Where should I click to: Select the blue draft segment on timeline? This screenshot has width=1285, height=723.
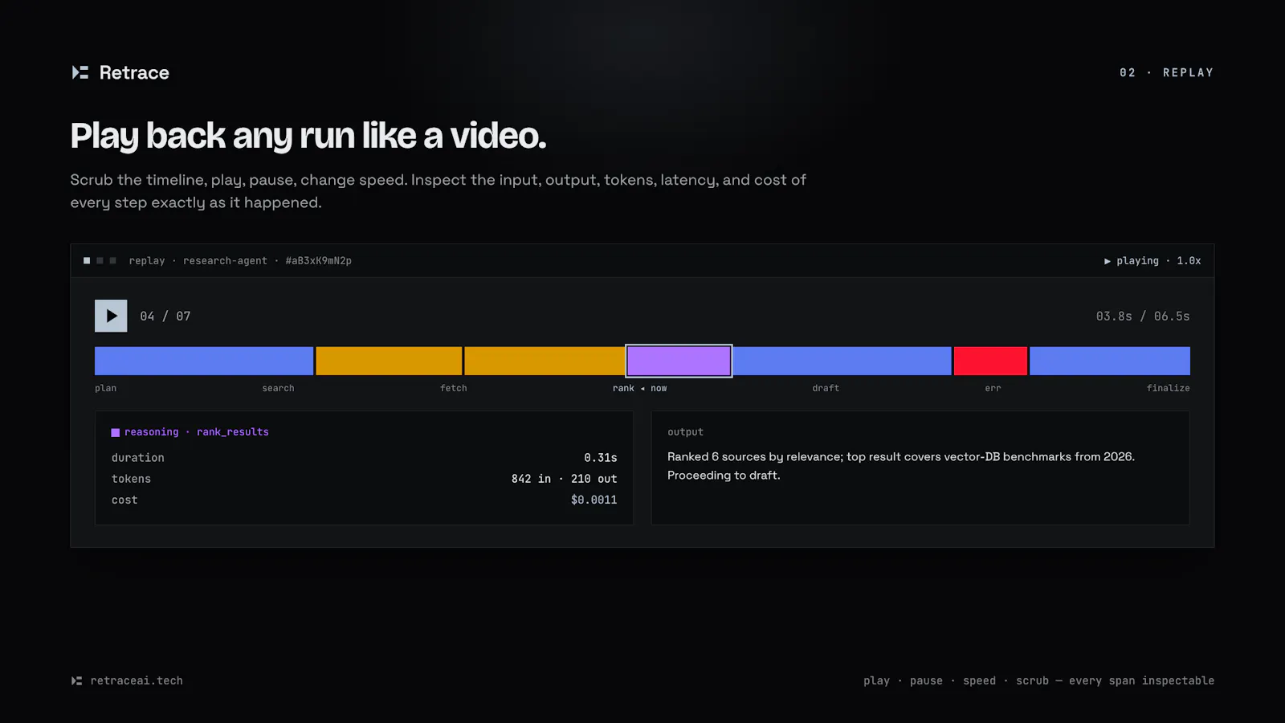(x=842, y=361)
